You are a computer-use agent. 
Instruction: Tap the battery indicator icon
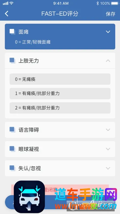[x=115, y=3]
